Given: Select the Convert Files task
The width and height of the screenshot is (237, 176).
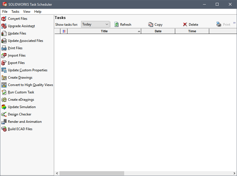Looking at the screenshot, I should [18, 19].
